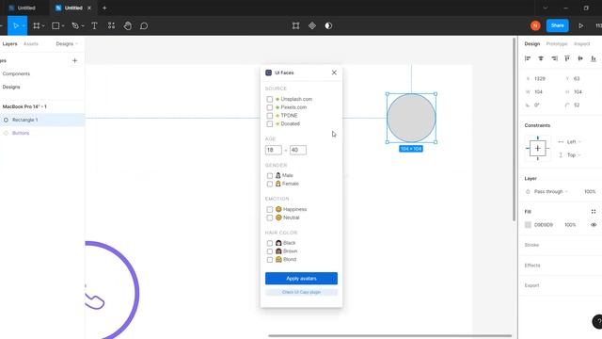Expand shape tool options arrow
Viewport: 602px width, 339px height.
pos(63,25)
